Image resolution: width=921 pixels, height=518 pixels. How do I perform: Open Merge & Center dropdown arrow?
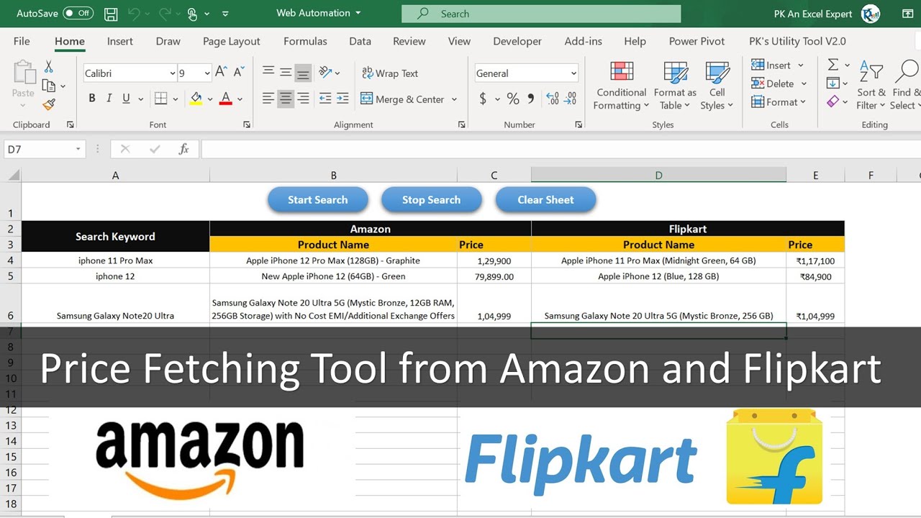(454, 99)
